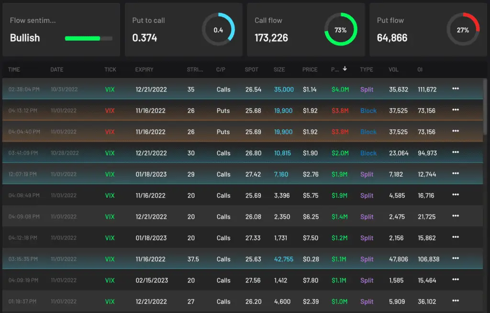The image size is (490, 313).
Task: Open more options for the 02:38:04 PM row
Action: (456, 89)
